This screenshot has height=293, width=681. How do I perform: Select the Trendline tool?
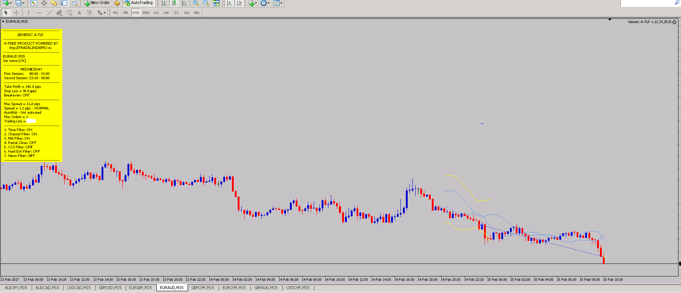[x=49, y=13]
